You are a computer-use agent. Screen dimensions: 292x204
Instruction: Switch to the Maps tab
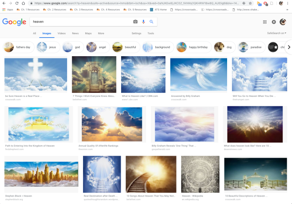click(88, 33)
